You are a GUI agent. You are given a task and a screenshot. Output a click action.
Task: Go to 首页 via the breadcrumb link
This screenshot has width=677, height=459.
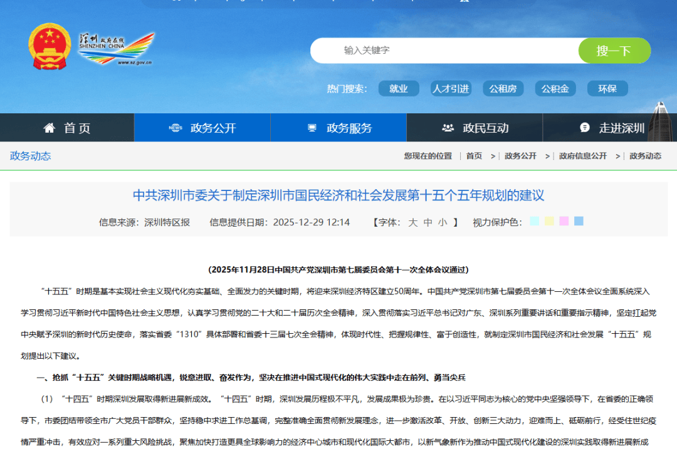(x=474, y=156)
